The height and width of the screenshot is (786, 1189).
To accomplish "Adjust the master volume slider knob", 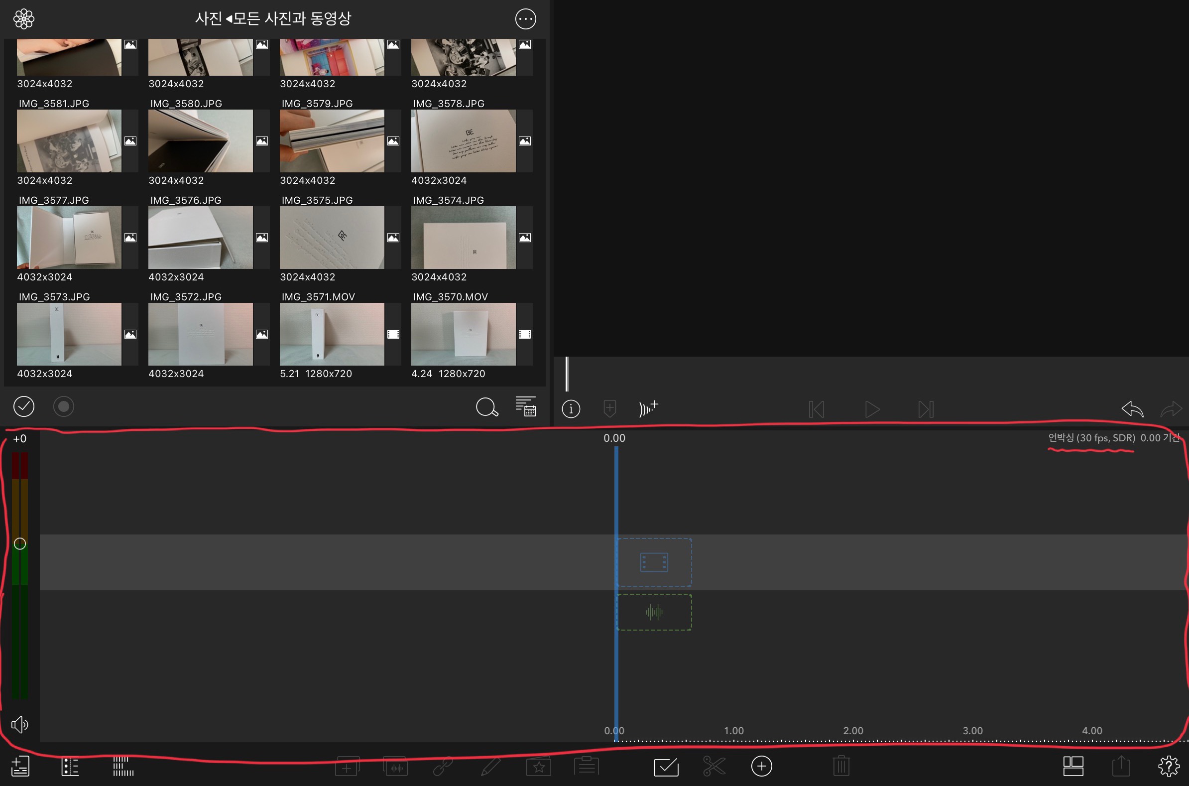I will click(x=19, y=543).
